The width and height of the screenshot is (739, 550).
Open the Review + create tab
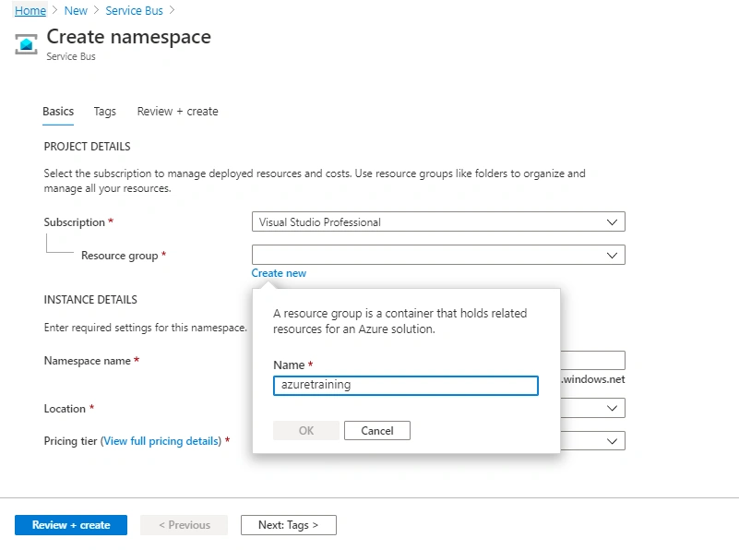point(178,112)
